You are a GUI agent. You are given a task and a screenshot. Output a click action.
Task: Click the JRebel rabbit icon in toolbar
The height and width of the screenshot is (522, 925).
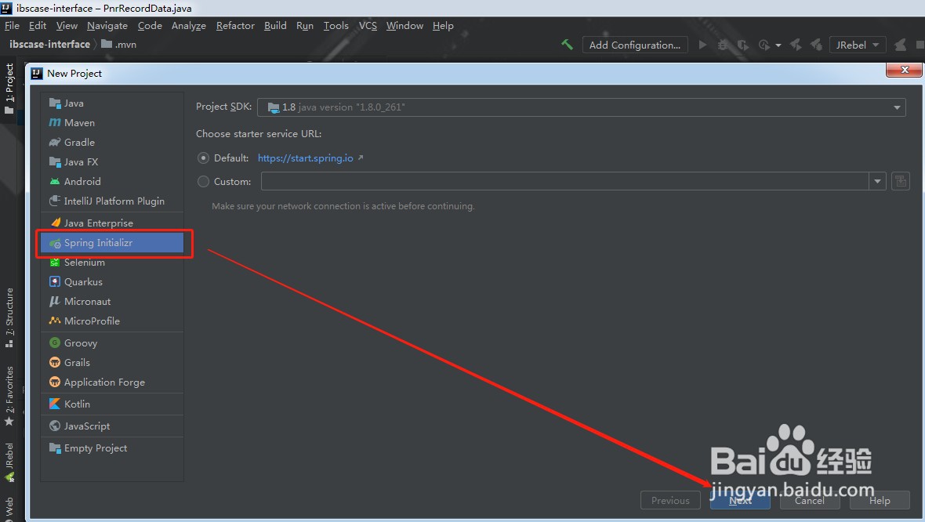(900, 45)
